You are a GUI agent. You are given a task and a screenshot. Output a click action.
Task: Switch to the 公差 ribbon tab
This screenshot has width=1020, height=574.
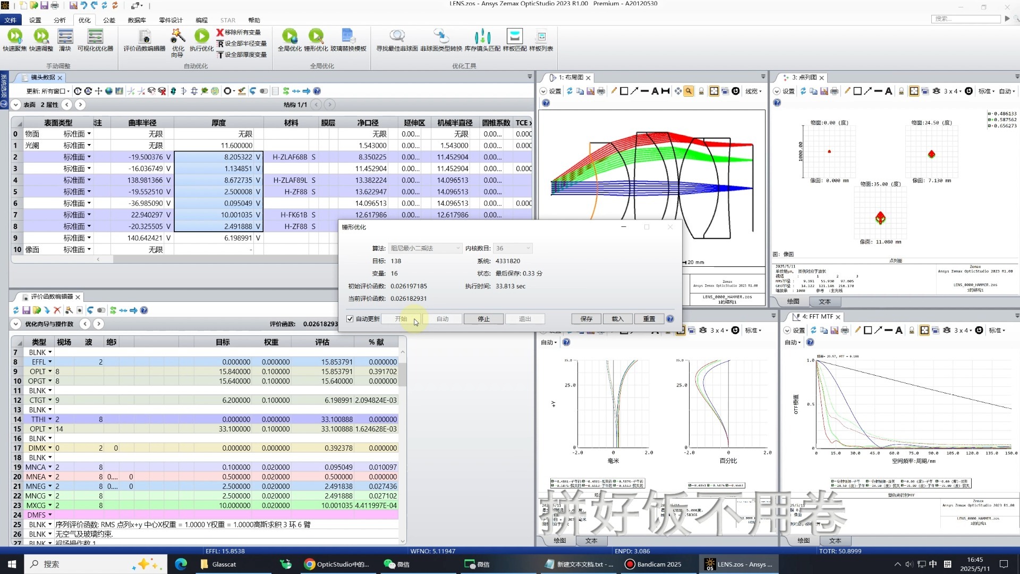tap(109, 20)
